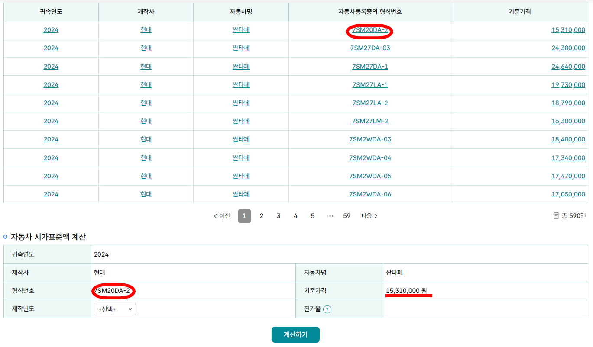Open the 잔가율 help question-mark icon
Screen dimensions: 593x347
[327, 309]
